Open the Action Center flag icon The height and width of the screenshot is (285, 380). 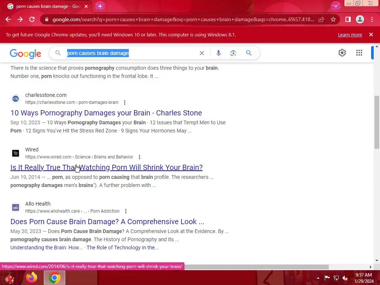pos(327,278)
